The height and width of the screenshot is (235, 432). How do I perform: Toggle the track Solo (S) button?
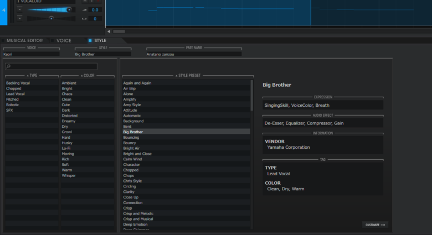pyautogui.click(x=92, y=2)
